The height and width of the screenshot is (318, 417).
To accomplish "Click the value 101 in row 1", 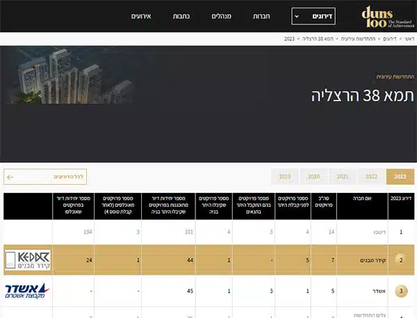I will (x=189, y=232).
